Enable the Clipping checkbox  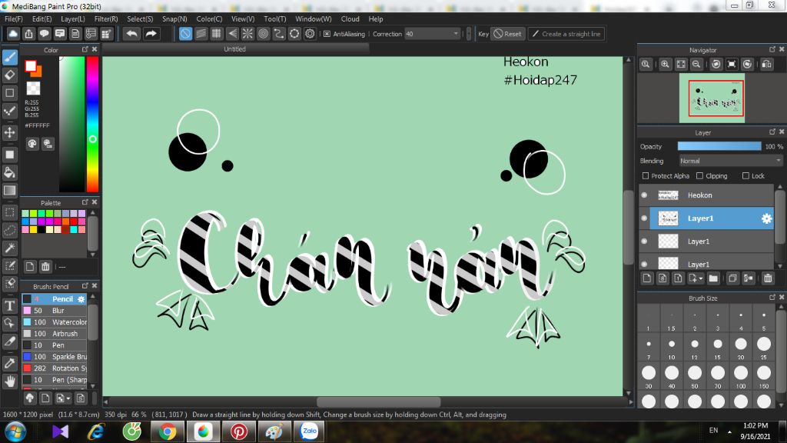pos(699,176)
